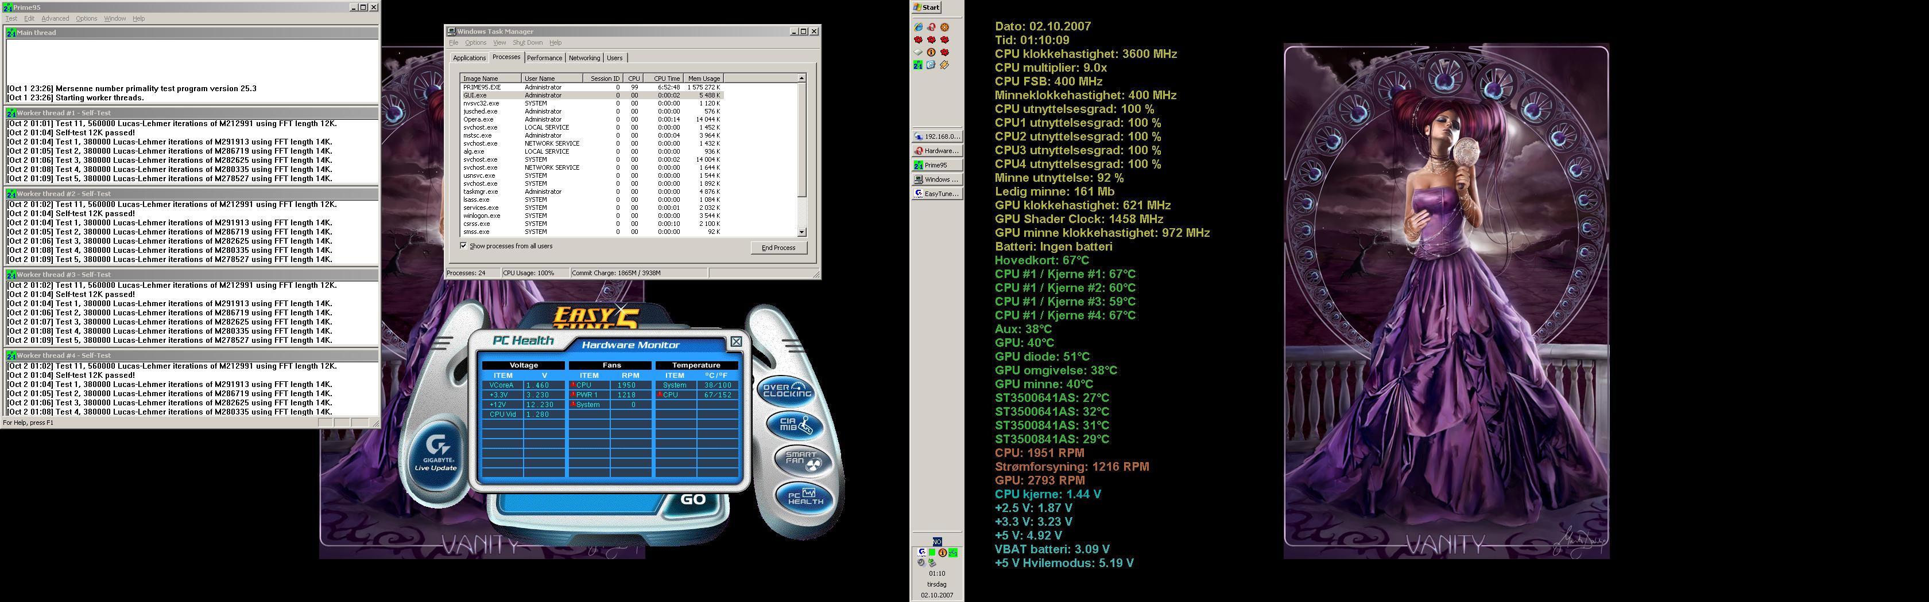1929x602 pixels.
Task: Select the winlogon.exe process row
Action: click(x=591, y=216)
